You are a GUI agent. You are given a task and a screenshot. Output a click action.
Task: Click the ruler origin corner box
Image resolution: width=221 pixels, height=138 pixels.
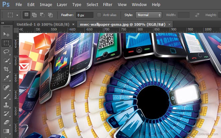click(16, 30)
